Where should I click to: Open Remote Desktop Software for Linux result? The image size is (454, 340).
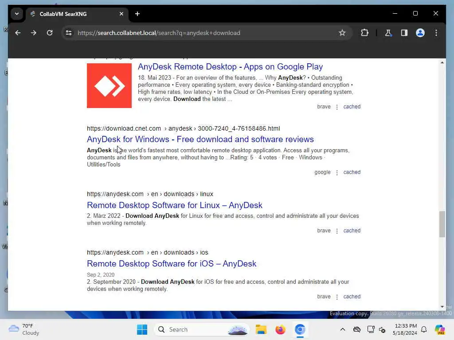pos(175,205)
